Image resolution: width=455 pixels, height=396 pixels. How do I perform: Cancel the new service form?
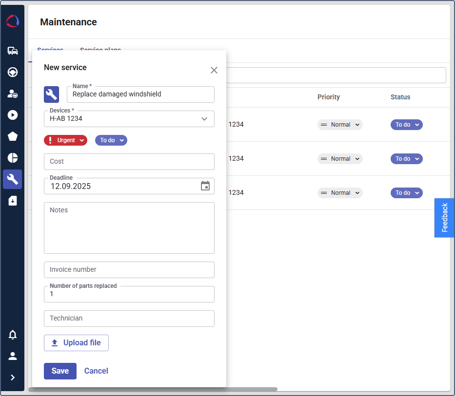pos(96,371)
